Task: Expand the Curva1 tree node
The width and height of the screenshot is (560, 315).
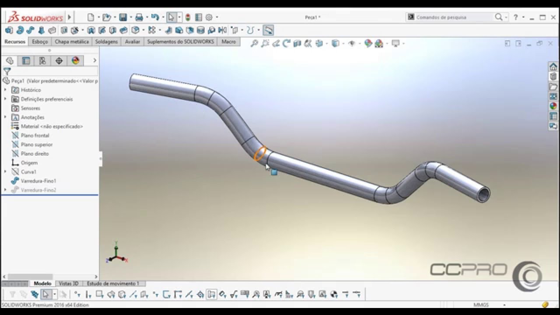Action: 5,172
